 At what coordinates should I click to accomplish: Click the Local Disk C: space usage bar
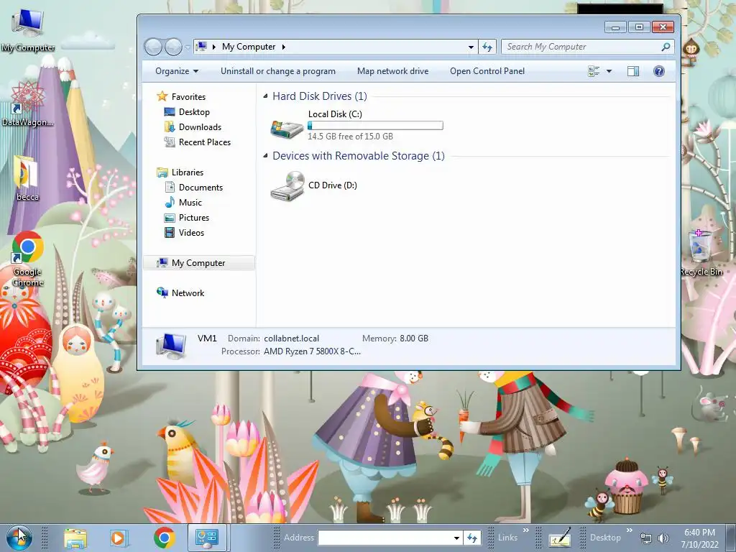pyautogui.click(x=375, y=125)
